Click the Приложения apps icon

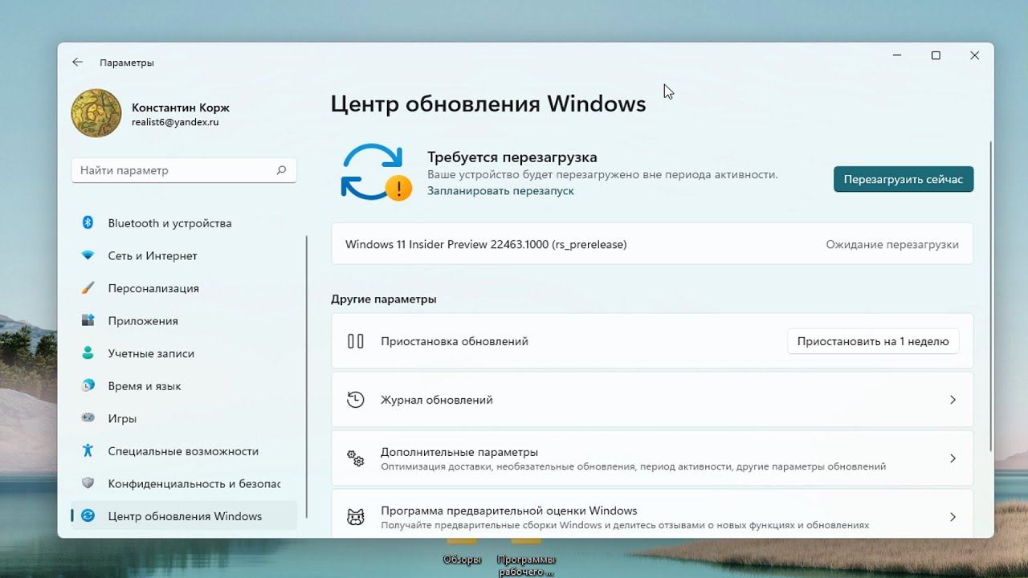(88, 320)
